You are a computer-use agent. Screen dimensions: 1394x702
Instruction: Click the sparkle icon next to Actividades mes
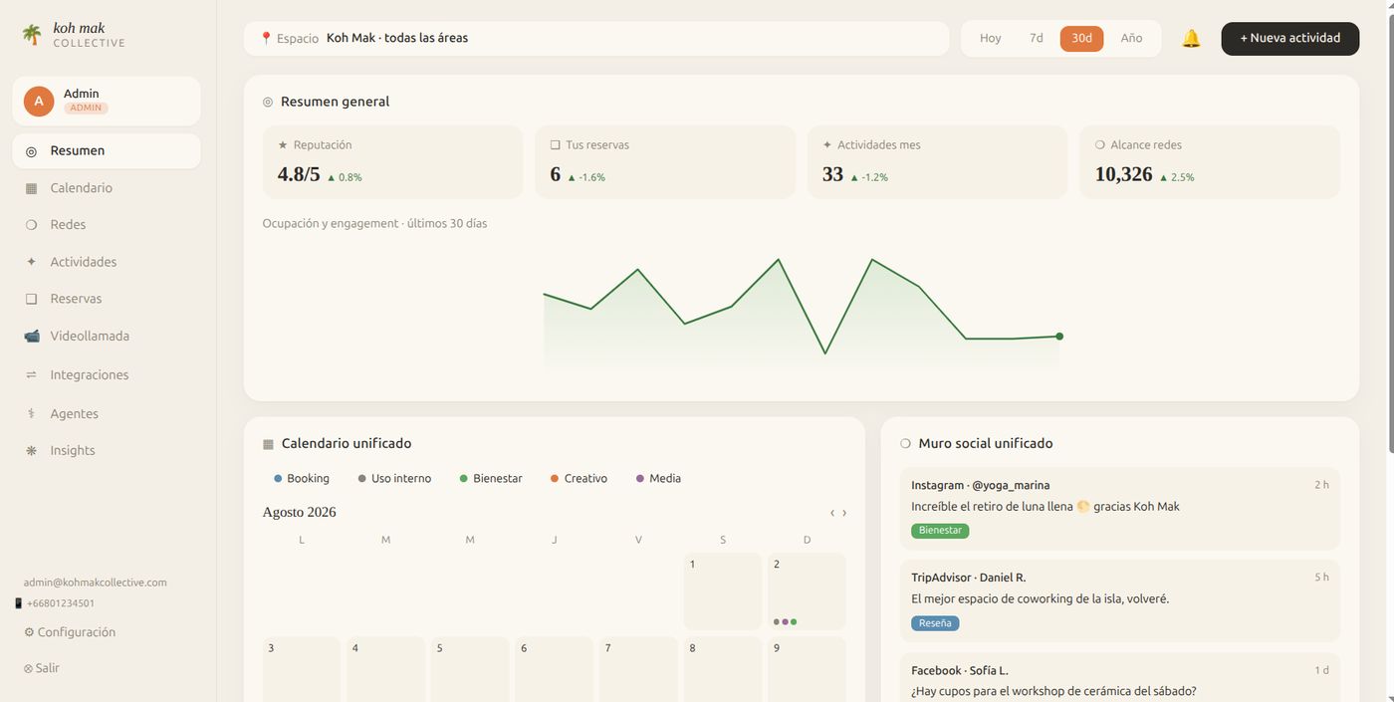(x=827, y=145)
